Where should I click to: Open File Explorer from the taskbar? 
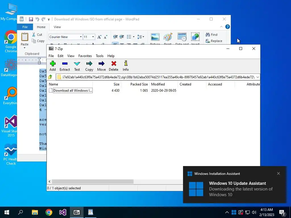pos(35,212)
